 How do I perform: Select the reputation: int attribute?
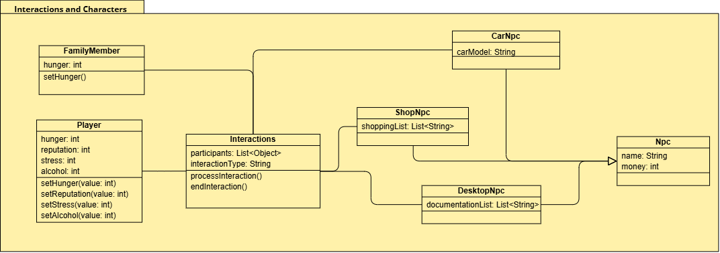tap(65, 150)
